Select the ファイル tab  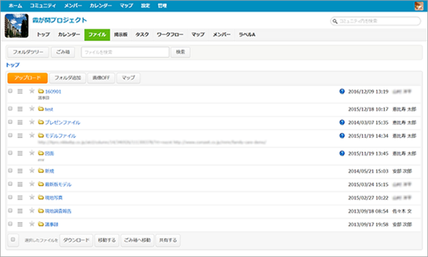pyautogui.click(x=97, y=34)
